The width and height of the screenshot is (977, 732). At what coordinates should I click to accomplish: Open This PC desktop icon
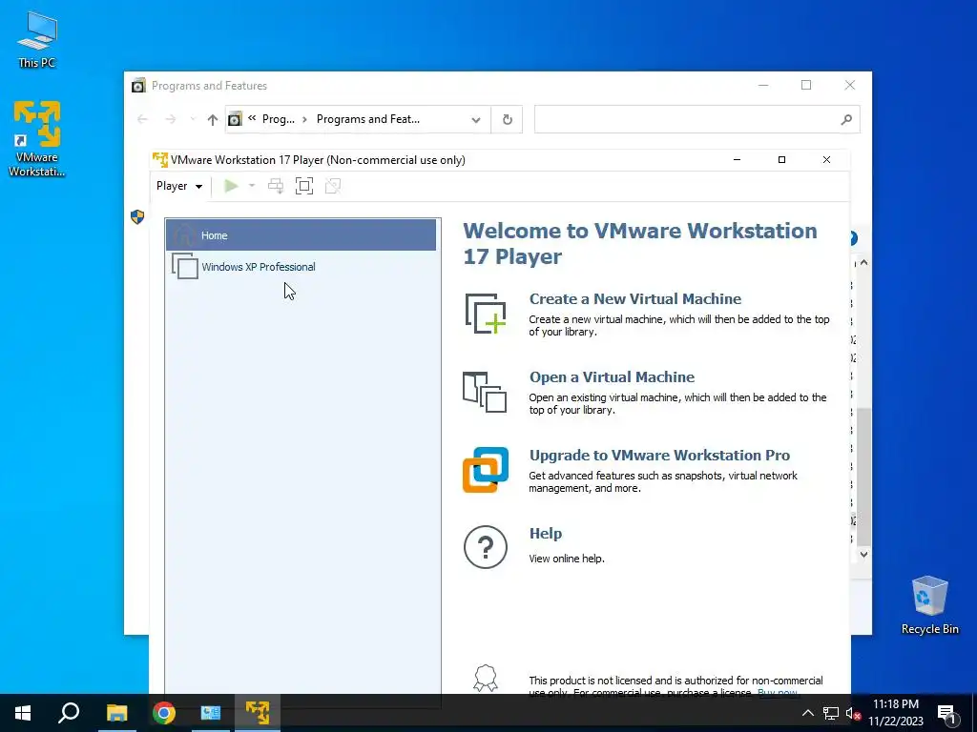click(37, 40)
